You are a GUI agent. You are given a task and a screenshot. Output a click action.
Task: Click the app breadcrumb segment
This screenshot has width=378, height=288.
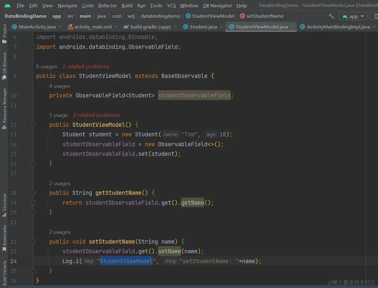(57, 16)
